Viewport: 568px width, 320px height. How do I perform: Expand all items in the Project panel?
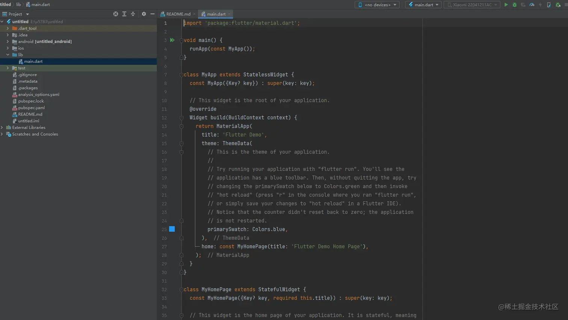124,14
